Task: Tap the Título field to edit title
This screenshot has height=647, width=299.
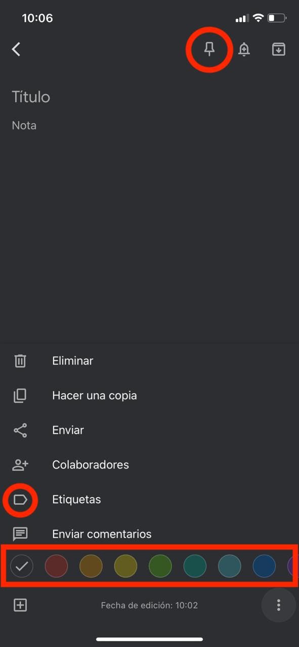Action: (x=31, y=97)
